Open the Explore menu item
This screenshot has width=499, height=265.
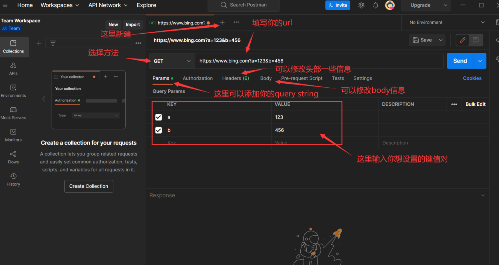pos(146,5)
